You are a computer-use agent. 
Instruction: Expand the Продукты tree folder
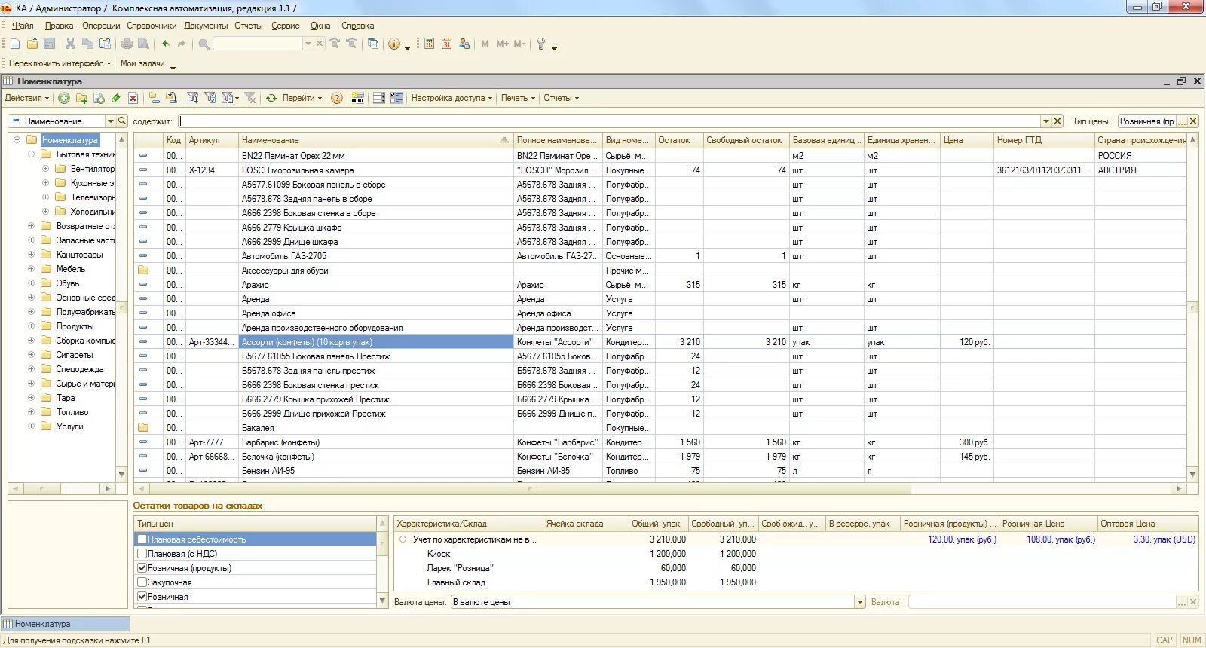(31, 326)
